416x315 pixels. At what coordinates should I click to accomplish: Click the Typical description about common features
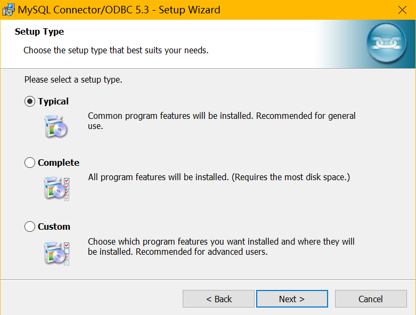pyautogui.click(x=222, y=120)
